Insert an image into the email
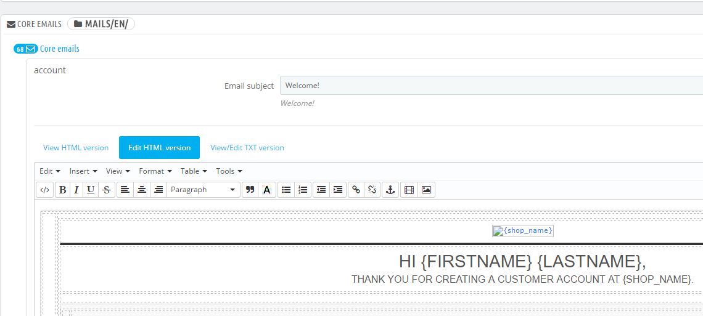This screenshot has height=316, width=703. pos(426,190)
